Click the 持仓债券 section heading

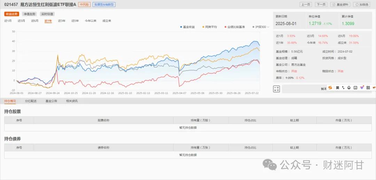(13, 139)
